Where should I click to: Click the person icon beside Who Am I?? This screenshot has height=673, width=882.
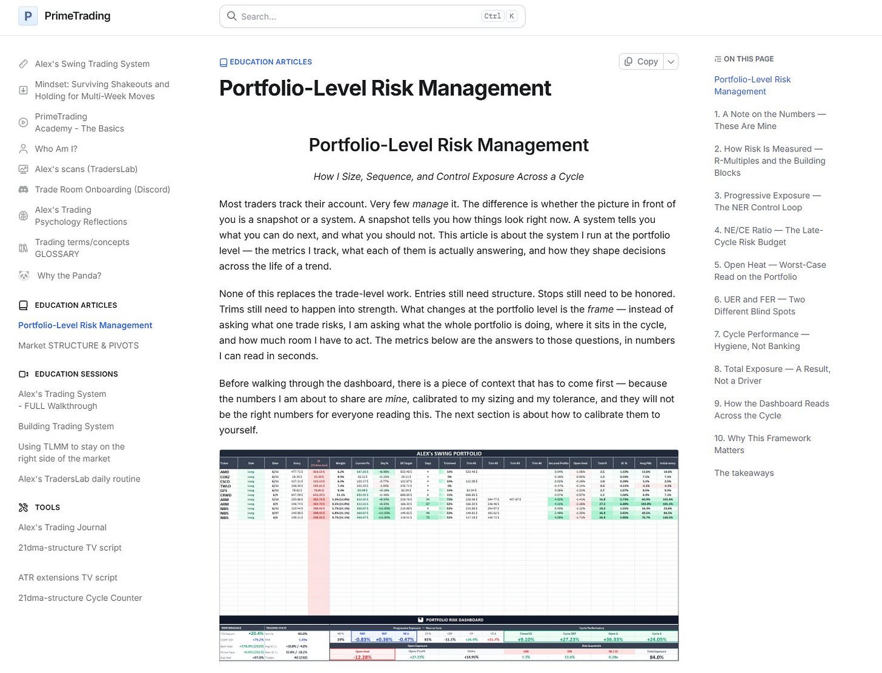[x=23, y=148]
